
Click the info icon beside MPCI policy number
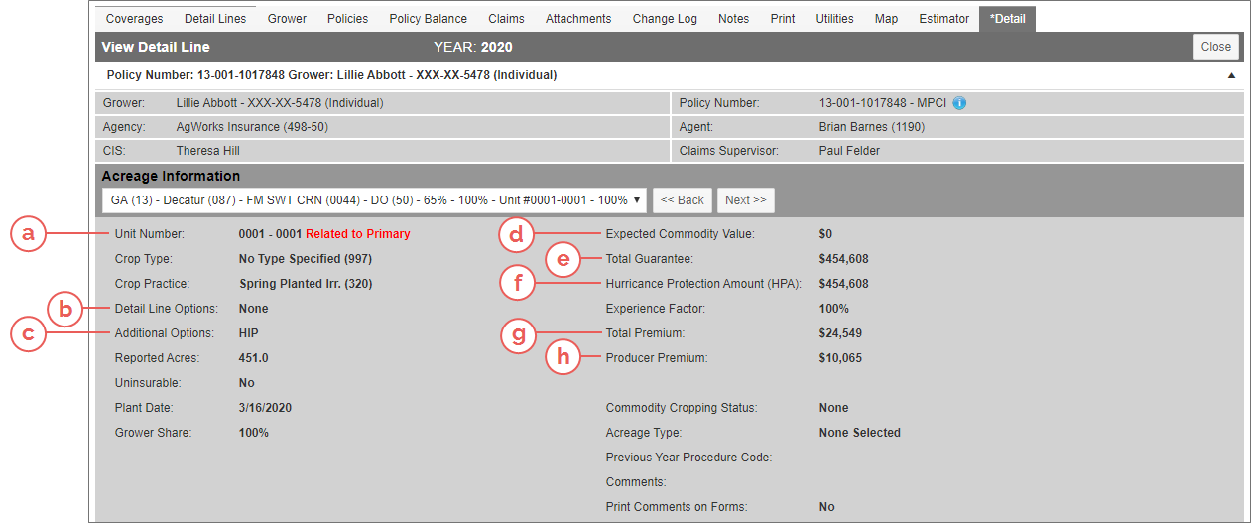click(x=959, y=102)
